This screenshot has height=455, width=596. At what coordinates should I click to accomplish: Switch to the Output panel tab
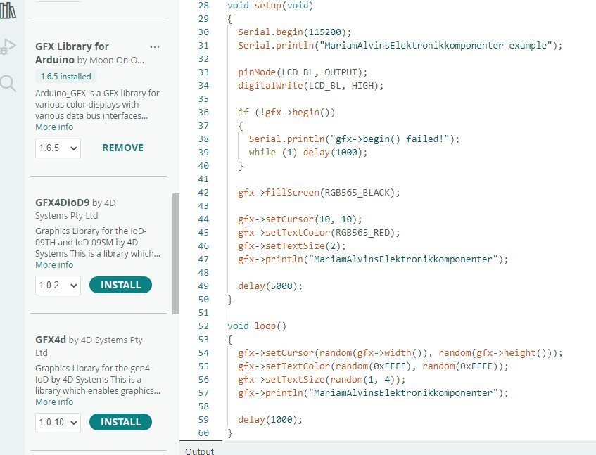tap(199, 451)
